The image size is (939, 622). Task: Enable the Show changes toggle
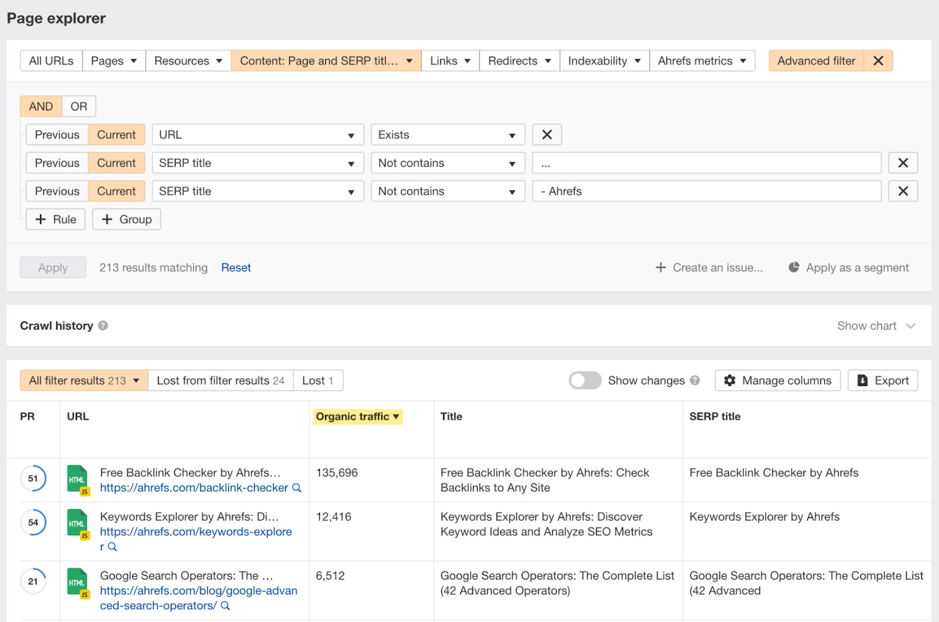585,380
